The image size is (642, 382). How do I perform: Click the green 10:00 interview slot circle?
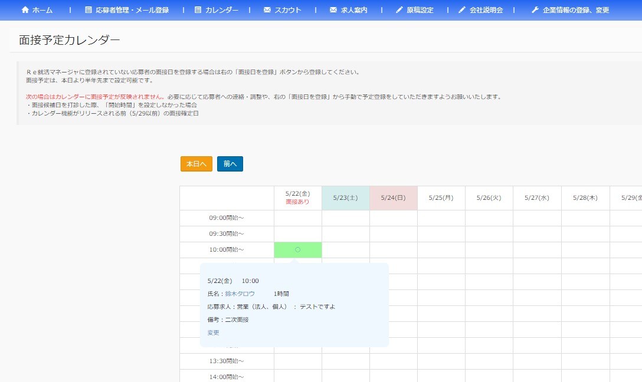coord(298,250)
